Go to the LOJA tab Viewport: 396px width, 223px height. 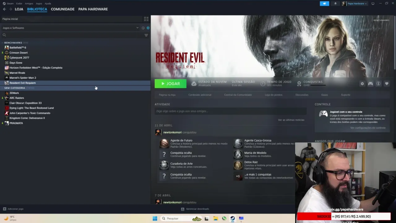[x=19, y=9]
